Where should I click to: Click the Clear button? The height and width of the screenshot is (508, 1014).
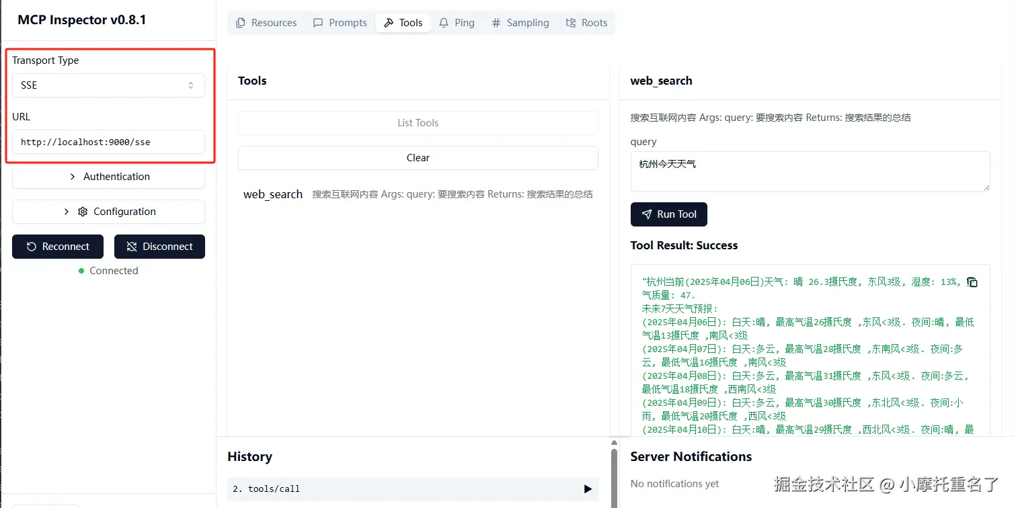pos(418,158)
